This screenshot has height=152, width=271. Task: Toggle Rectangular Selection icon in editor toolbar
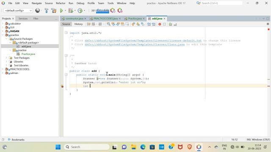pyautogui.click(x=127, y=24)
